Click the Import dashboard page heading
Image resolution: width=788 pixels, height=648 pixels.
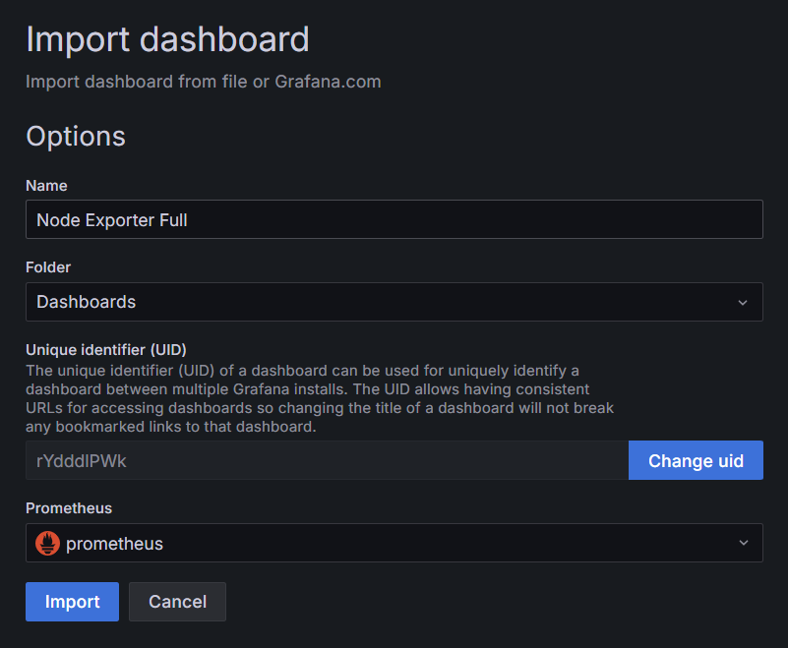(167, 39)
